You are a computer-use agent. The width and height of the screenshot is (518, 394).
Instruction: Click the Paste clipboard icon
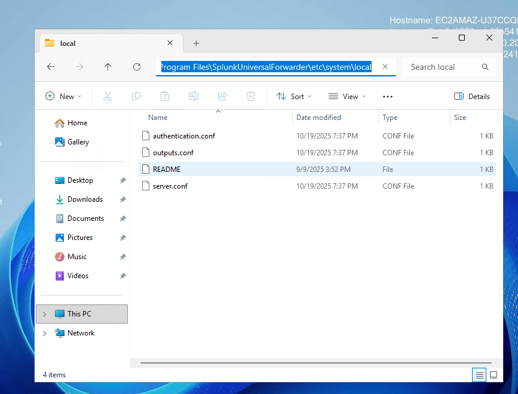pyautogui.click(x=165, y=96)
